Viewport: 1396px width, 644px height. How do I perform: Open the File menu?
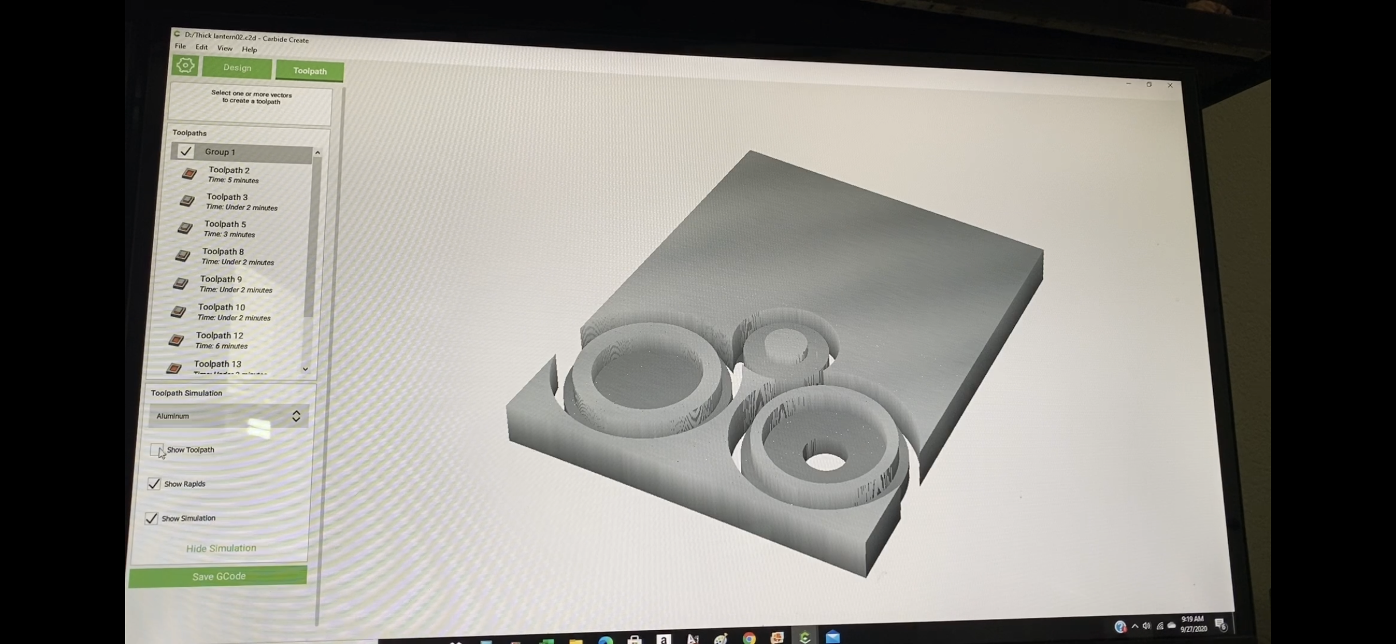(x=180, y=46)
